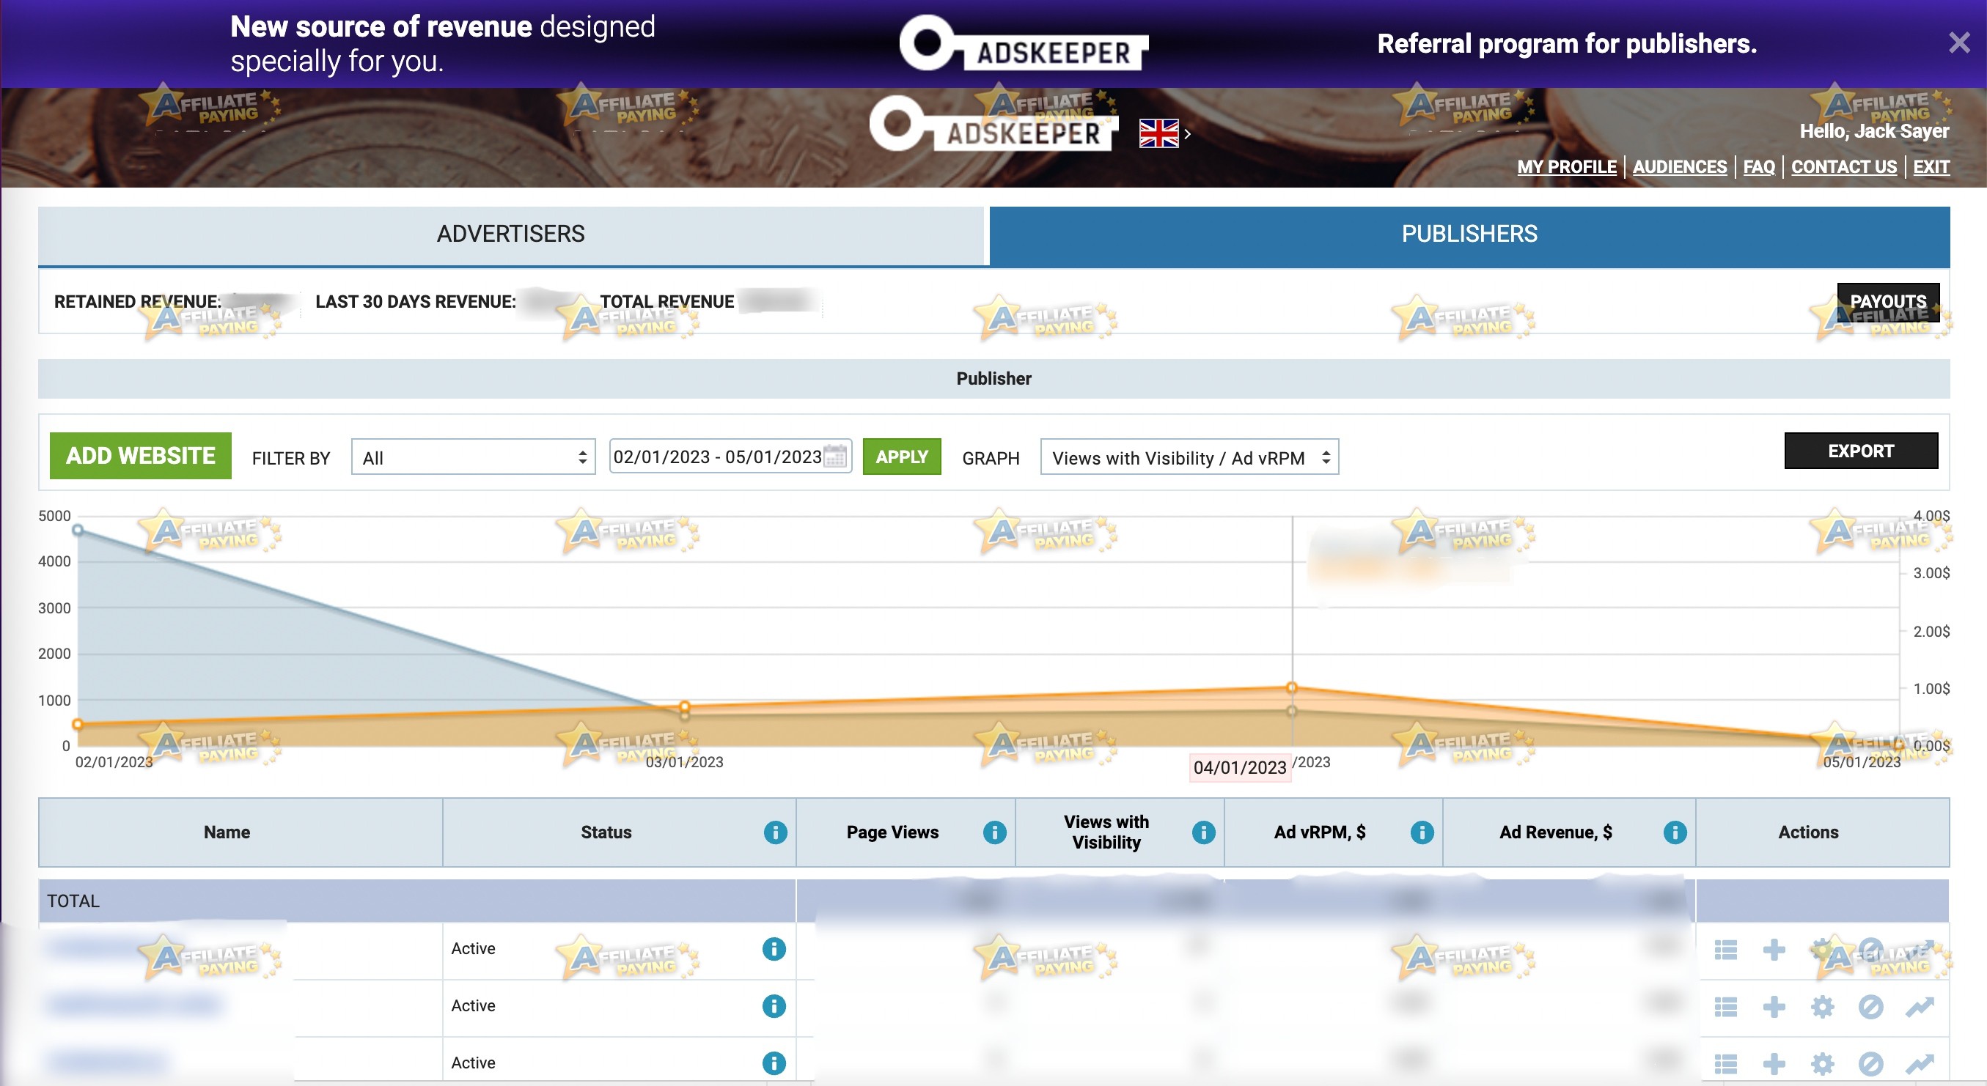
Task: Open status info icon in first Active row
Action: coord(774,949)
